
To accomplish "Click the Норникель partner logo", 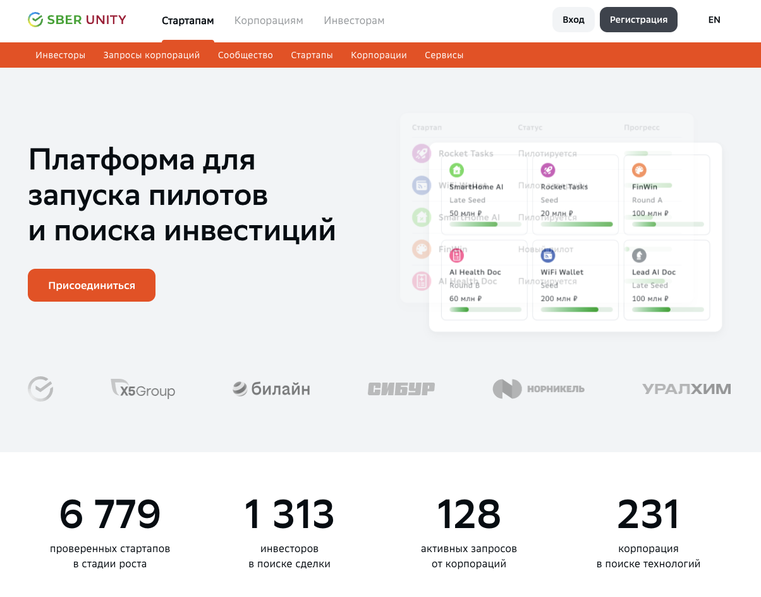I will (x=539, y=389).
